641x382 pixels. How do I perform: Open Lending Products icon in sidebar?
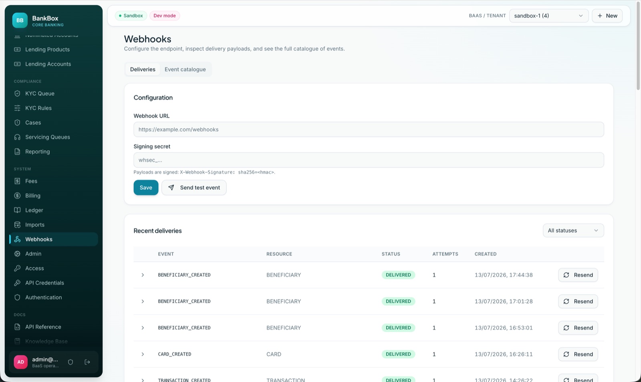click(17, 49)
